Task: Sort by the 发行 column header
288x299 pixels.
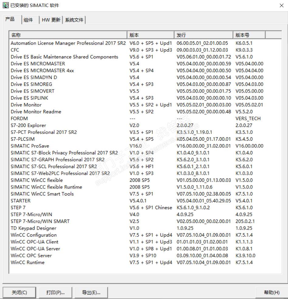Action: [204, 35]
